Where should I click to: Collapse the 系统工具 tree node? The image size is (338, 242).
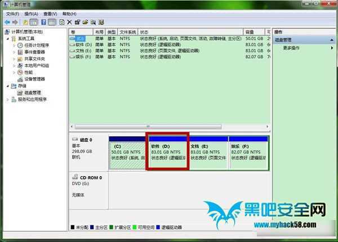(x=8, y=39)
